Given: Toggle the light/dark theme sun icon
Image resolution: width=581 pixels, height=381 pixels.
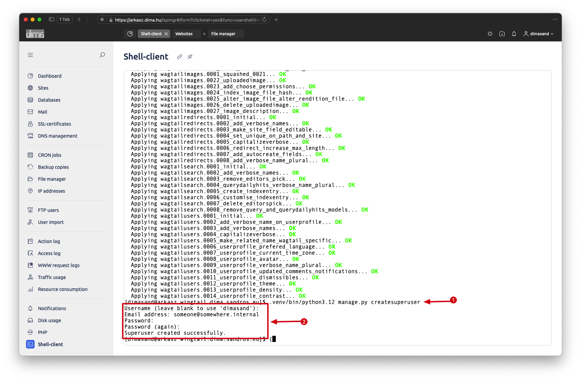Looking at the screenshot, I should (x=490, y=34).
